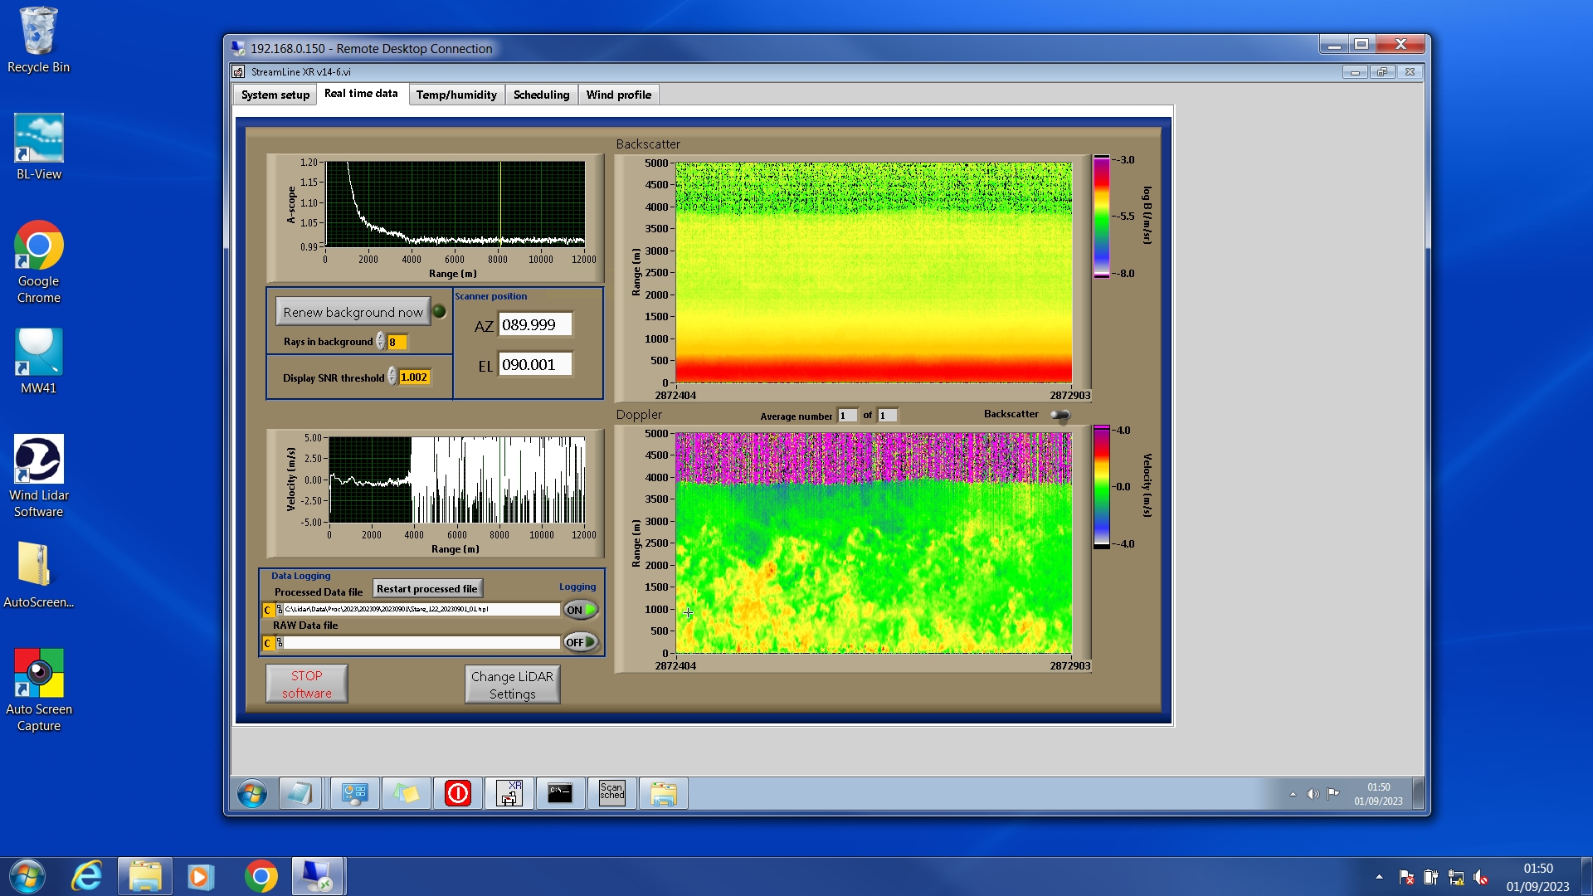Toggle RAW data file OFF switch
The height and width of the screenshot is (896, 1593).
click(581, 642)
